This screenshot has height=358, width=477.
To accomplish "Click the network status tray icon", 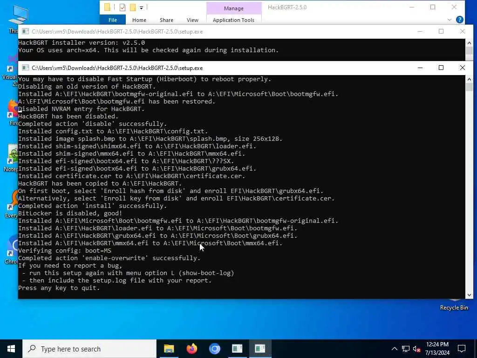I will [x=406, y=349].
